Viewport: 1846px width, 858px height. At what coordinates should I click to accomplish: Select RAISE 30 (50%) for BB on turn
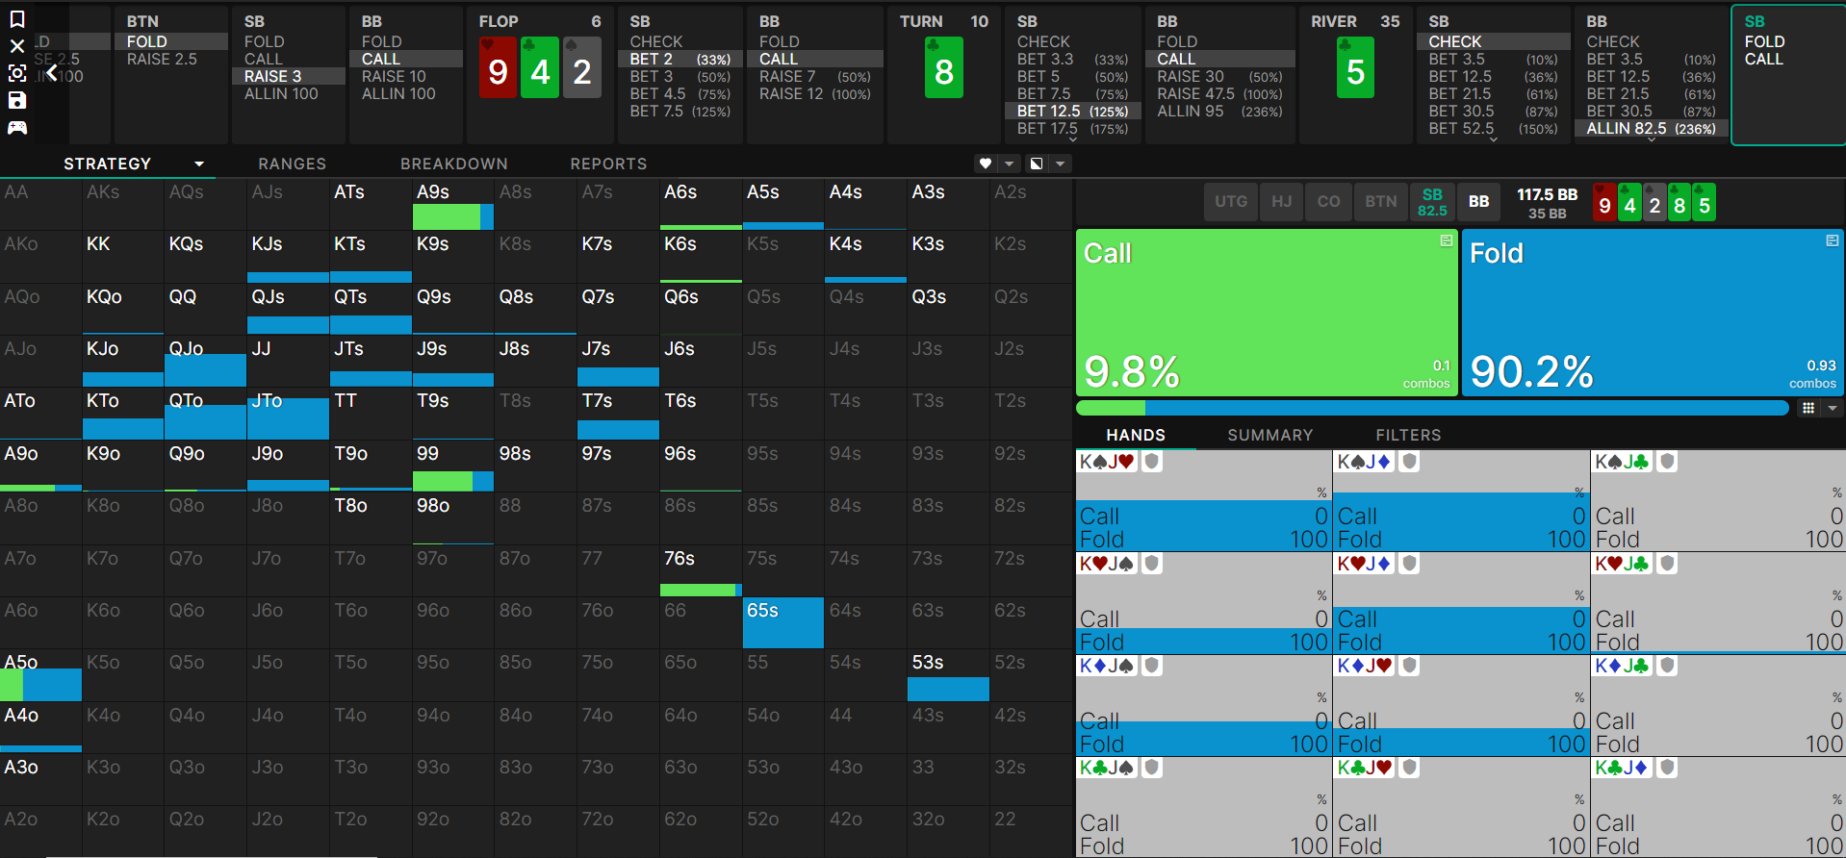pyautogui.click(x=1220, y=77)
